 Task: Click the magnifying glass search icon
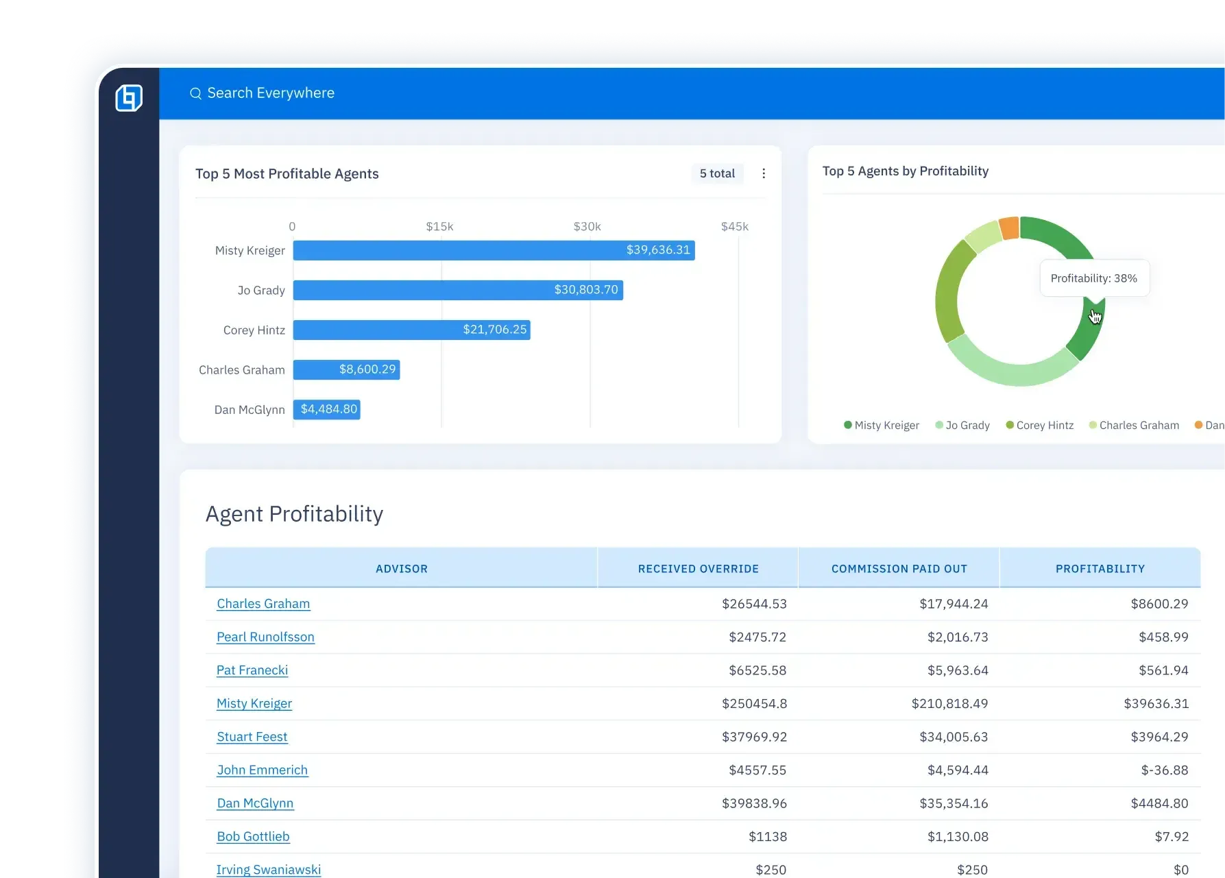196,93
